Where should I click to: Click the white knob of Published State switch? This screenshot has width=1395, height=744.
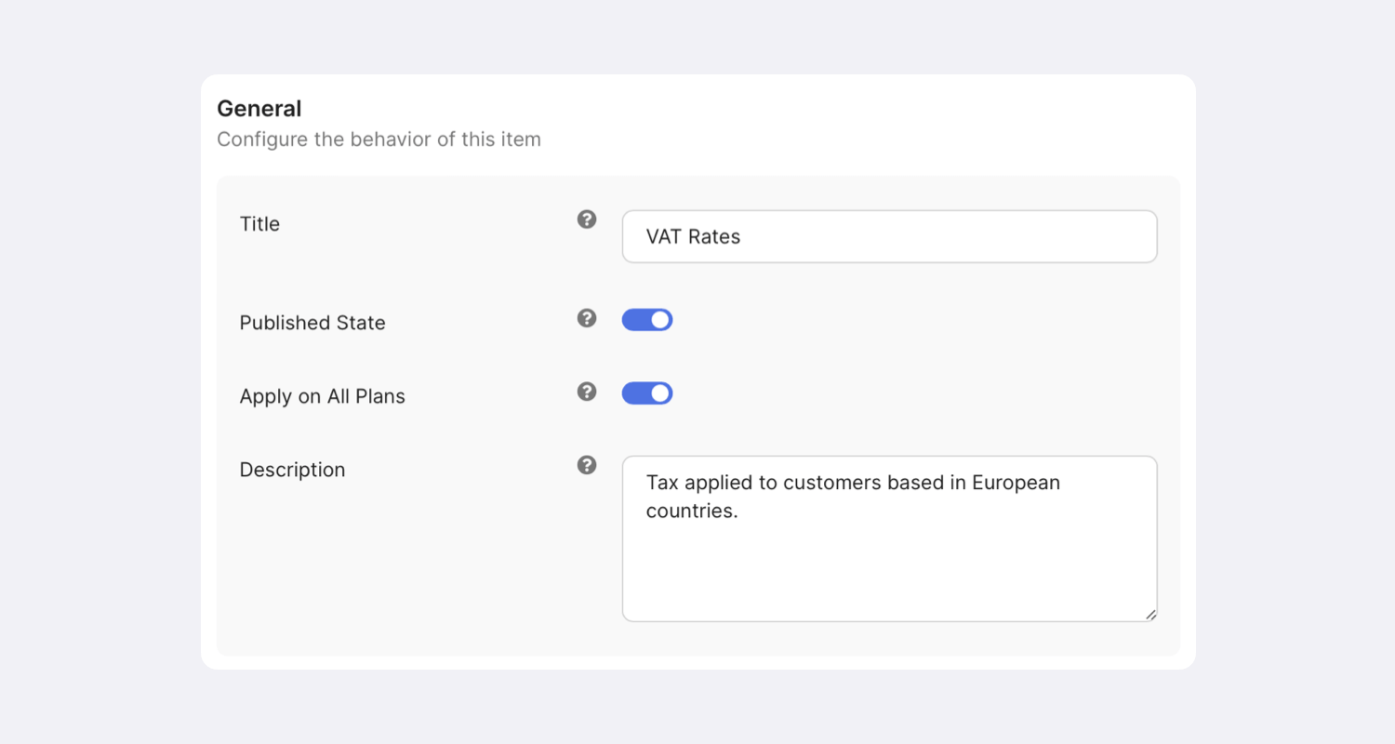click(x=660, y=320)
